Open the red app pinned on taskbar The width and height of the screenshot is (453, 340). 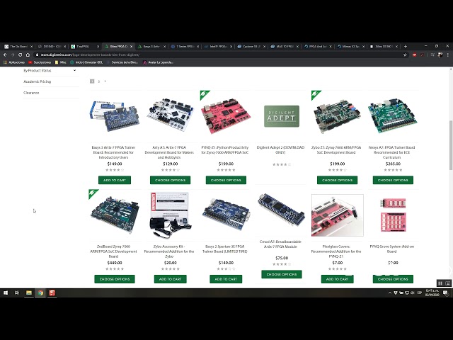coord(52,293)
